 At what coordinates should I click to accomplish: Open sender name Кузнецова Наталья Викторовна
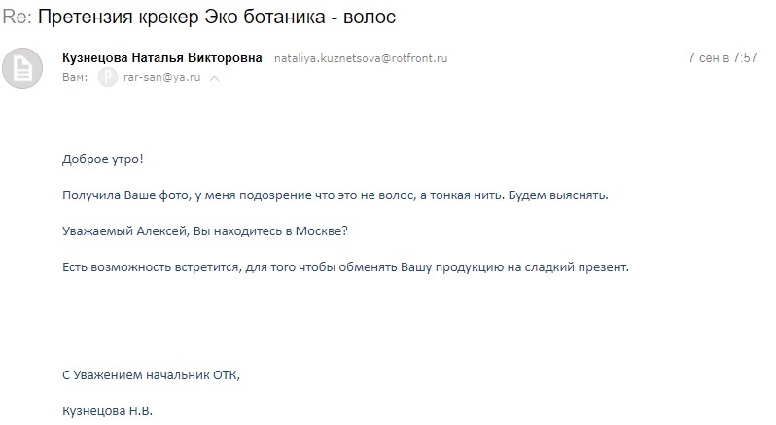(161, 58)
